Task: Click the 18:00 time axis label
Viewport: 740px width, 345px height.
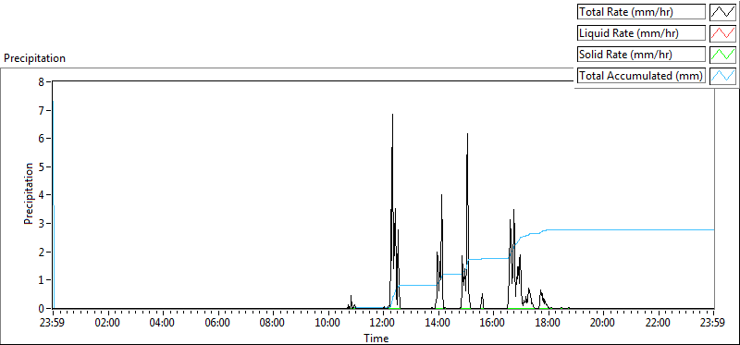Action: coord(549,324)
